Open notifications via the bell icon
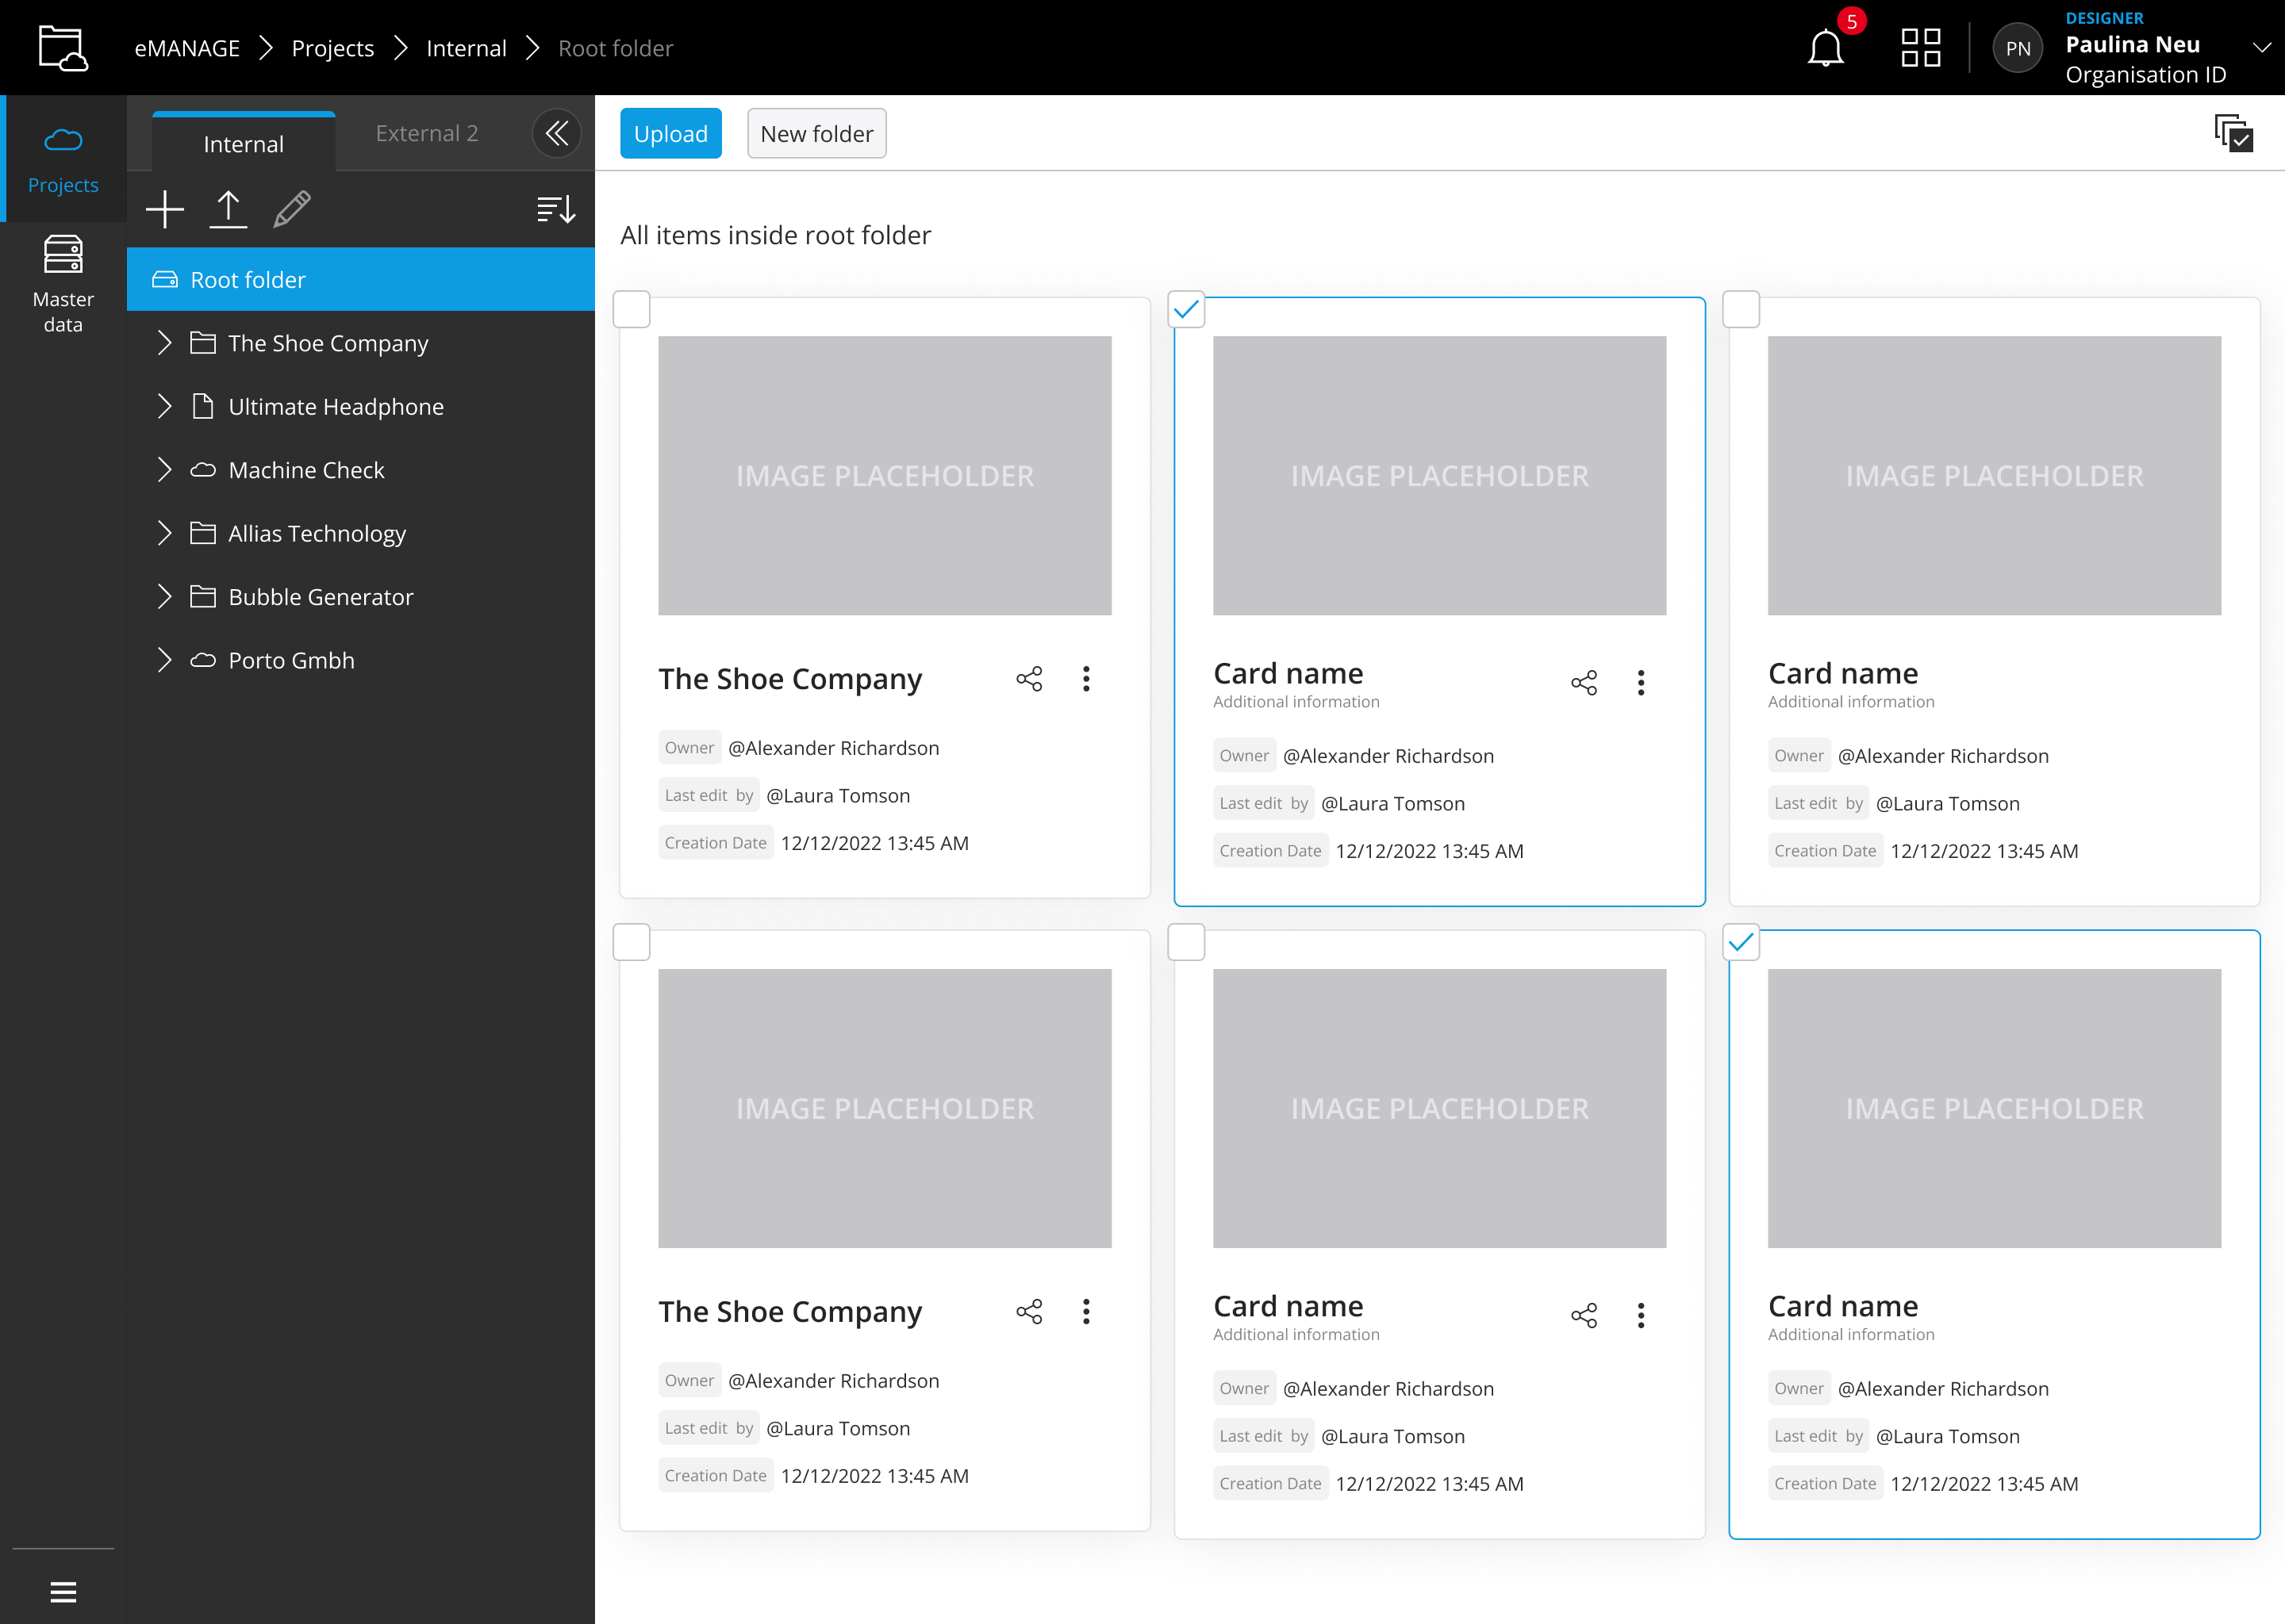Screen dimensions: 2285x1624 1826,47
